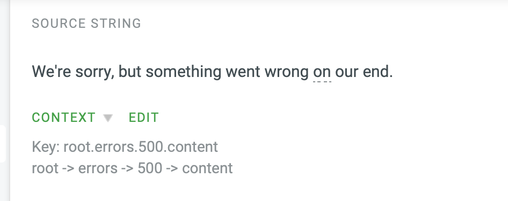Click the green CONTEXT label
Screen dimensions: 508x201
(x=64, y=118)
